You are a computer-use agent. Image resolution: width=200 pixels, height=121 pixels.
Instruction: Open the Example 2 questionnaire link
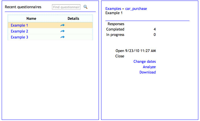[x=19, y=31]
